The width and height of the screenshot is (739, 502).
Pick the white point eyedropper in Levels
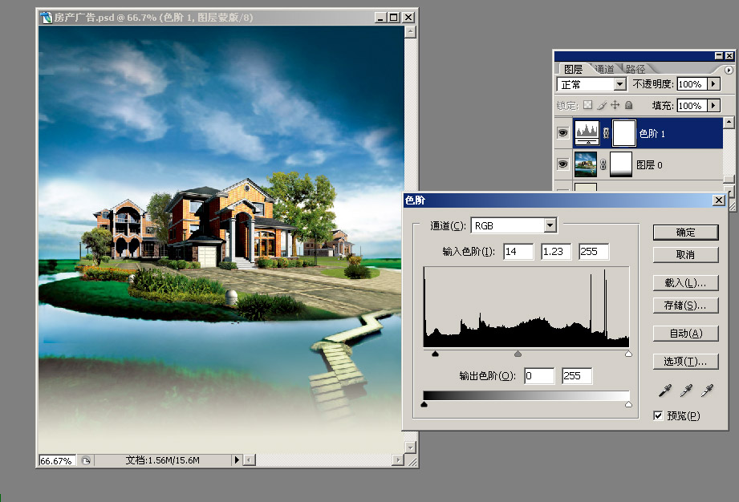tap(706, 391)
